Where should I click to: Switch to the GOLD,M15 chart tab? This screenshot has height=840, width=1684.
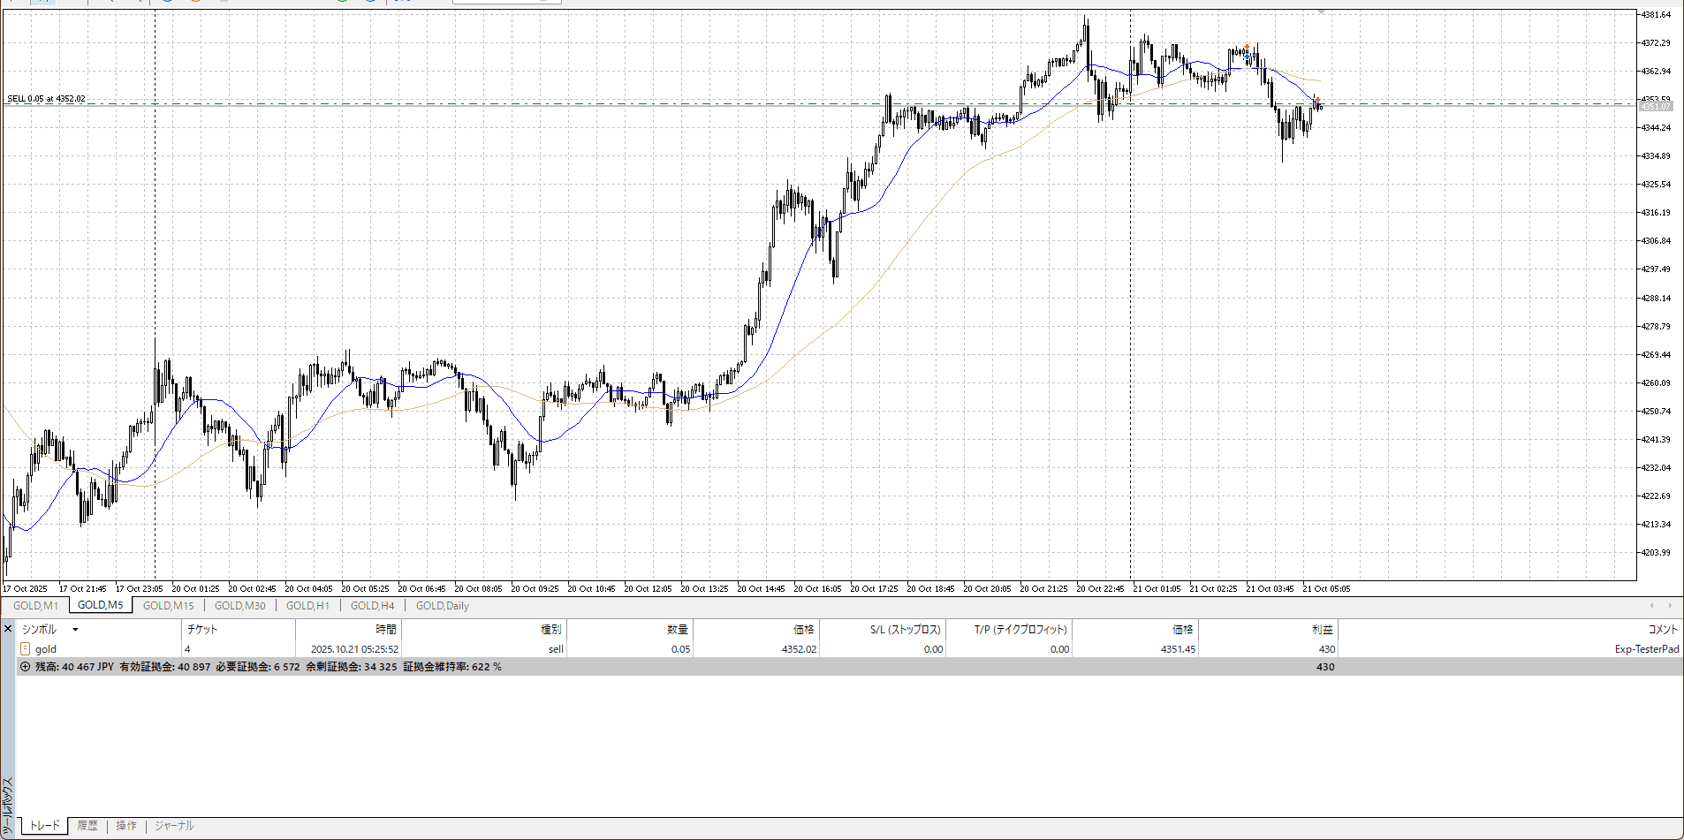[x=168, y=606]
